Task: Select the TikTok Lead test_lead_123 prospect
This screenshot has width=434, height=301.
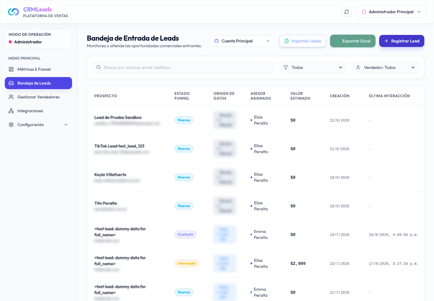Action: (119, 146)
